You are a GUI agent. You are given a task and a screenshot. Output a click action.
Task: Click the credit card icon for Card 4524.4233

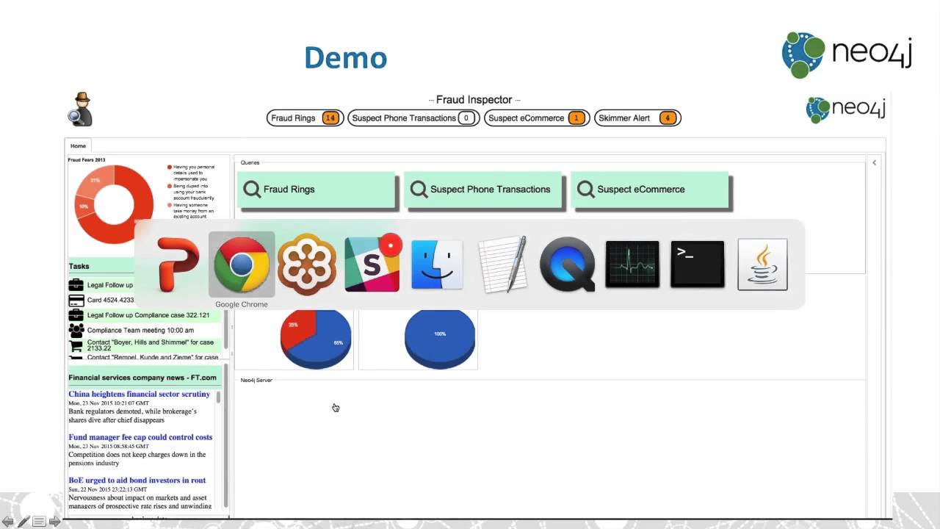(76, 301)
